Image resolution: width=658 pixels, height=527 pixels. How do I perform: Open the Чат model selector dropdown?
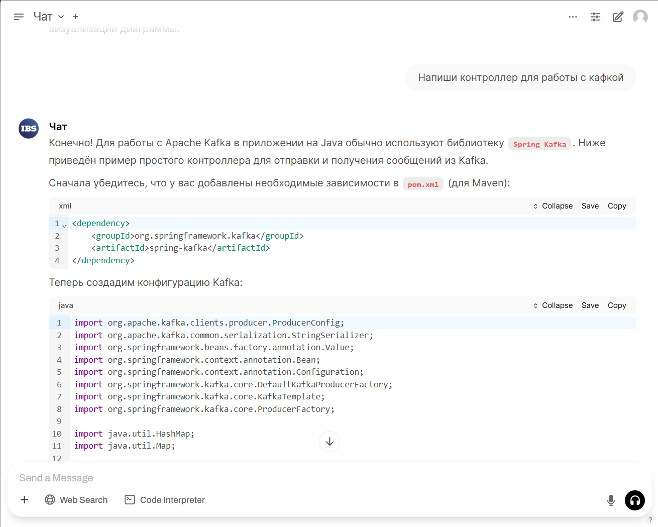coord(49,17)
